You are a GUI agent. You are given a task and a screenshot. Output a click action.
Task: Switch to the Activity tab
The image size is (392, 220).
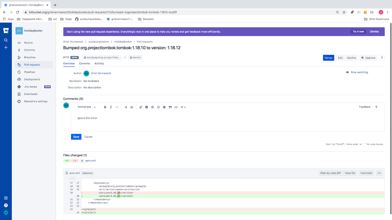tap(99, 64)
